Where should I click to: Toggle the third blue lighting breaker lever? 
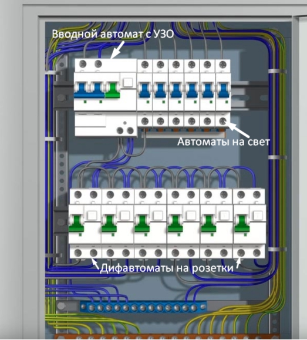[176, 90]
